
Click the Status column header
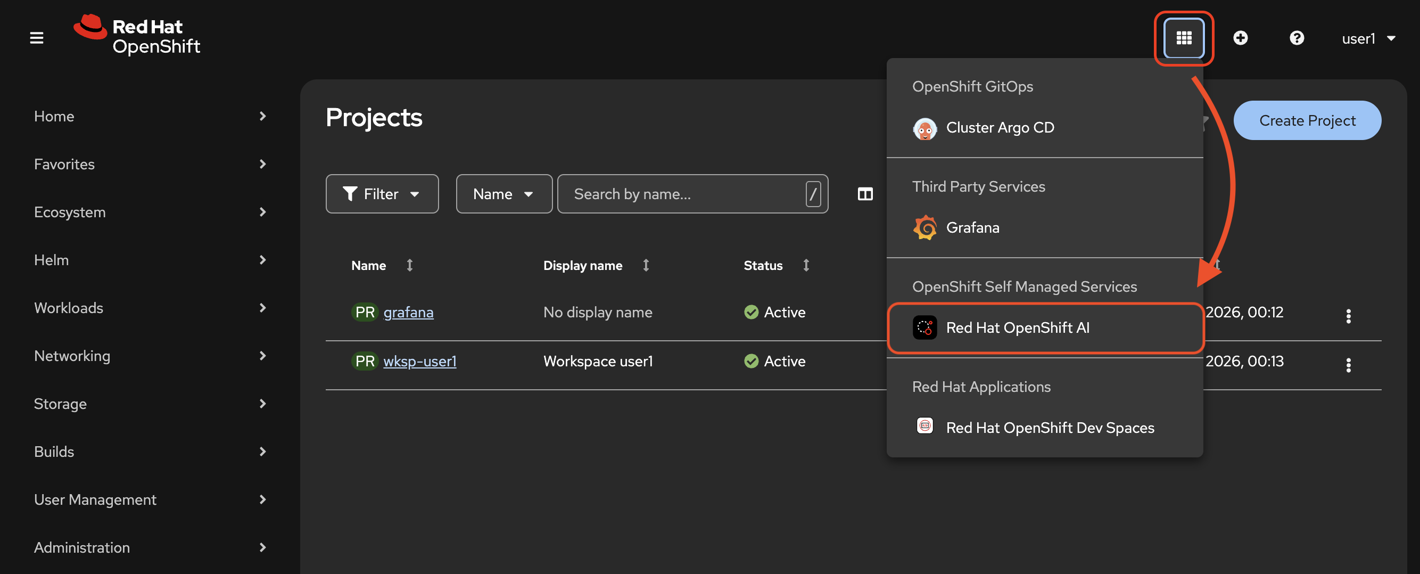pyautogui.click(x=763, y=266)
